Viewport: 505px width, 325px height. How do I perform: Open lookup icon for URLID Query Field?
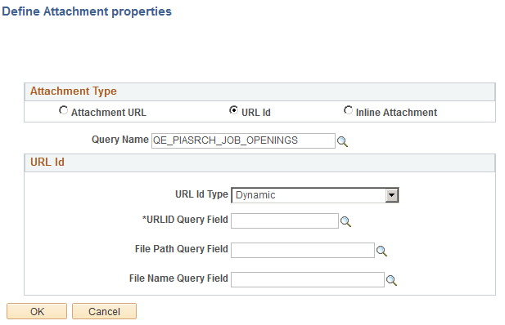pyautogui.click(x=345, y=221)
